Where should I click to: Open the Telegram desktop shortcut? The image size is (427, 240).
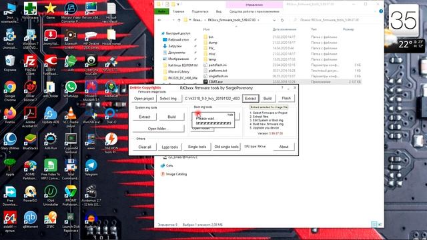91,167
